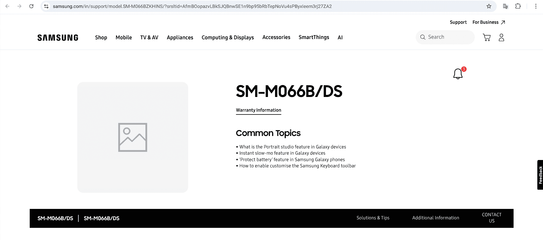Screen dimensions: 543x240
Task: Open 'Protect battery' feature topic link
Action: point(292,159)
